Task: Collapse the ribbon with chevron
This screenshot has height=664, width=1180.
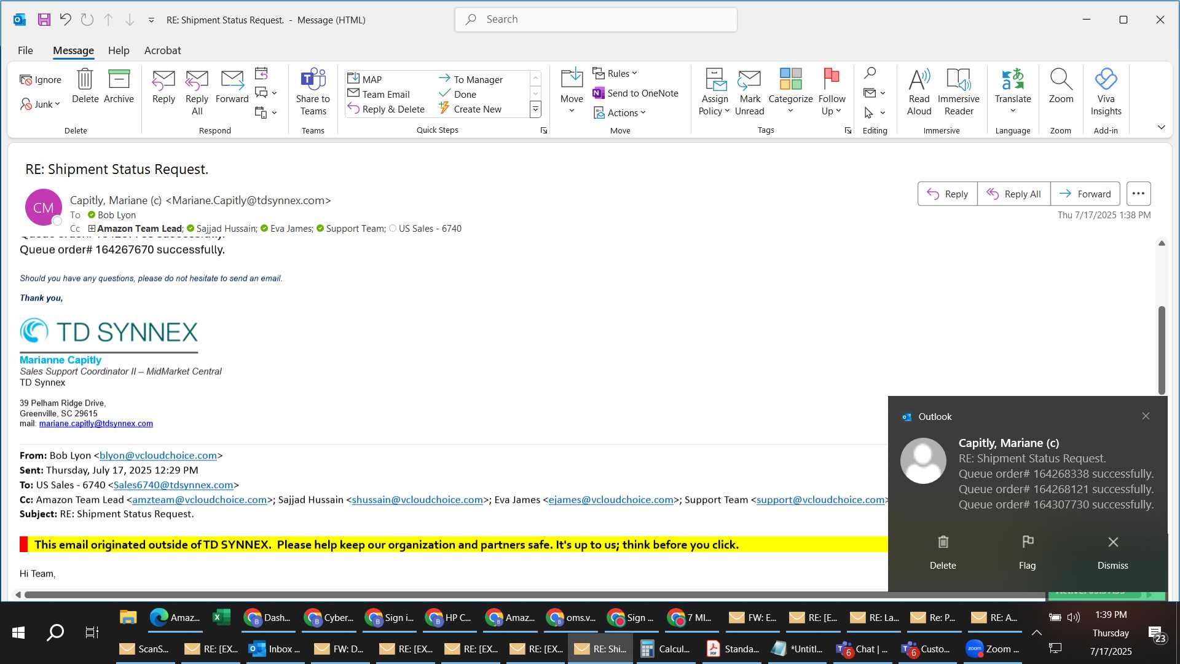Action: point(1161,127)
